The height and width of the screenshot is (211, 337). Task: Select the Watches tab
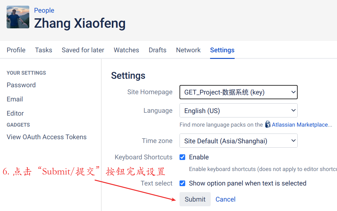coord(126,50)
